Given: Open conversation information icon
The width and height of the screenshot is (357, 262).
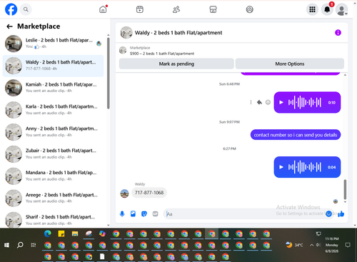Looking at the screenshot, I should coord(338,33).
